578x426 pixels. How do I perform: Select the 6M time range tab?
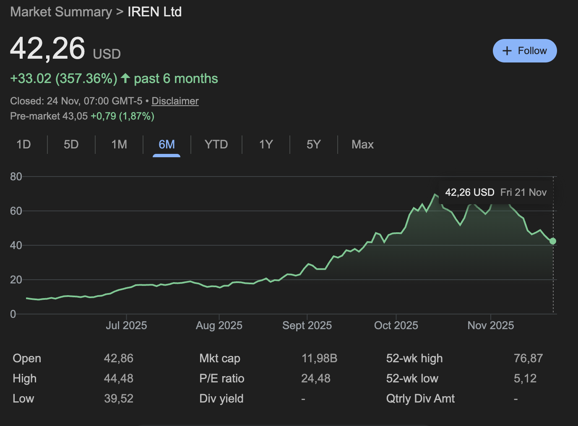(x=167, y=145)
